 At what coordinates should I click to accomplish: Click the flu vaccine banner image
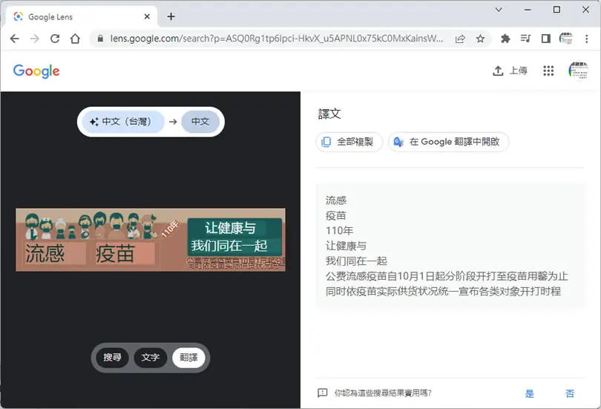pos(151,240)
